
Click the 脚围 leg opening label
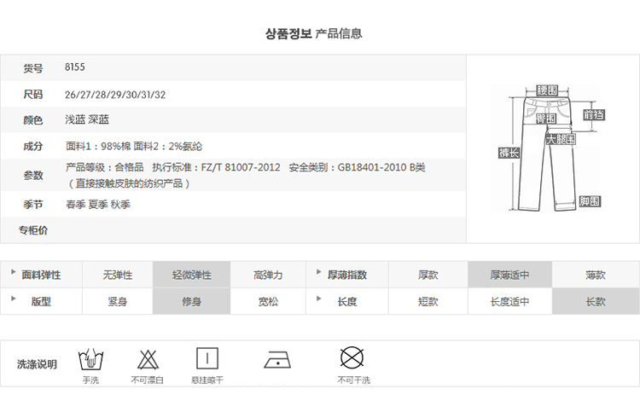pos(589,201)
